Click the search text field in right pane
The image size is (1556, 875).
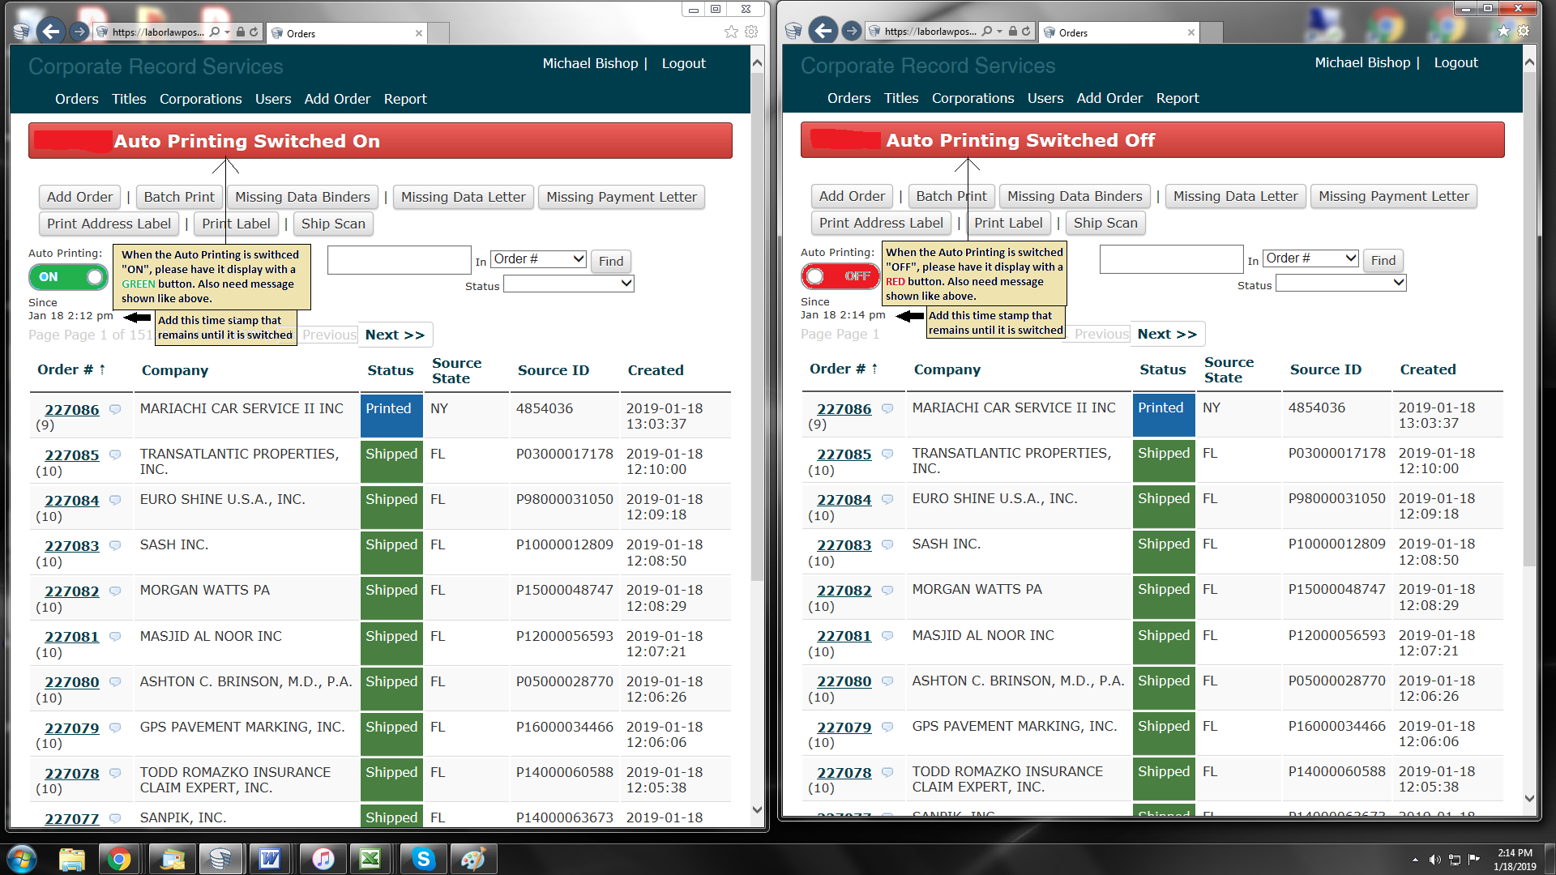[x=1171, y=259]
